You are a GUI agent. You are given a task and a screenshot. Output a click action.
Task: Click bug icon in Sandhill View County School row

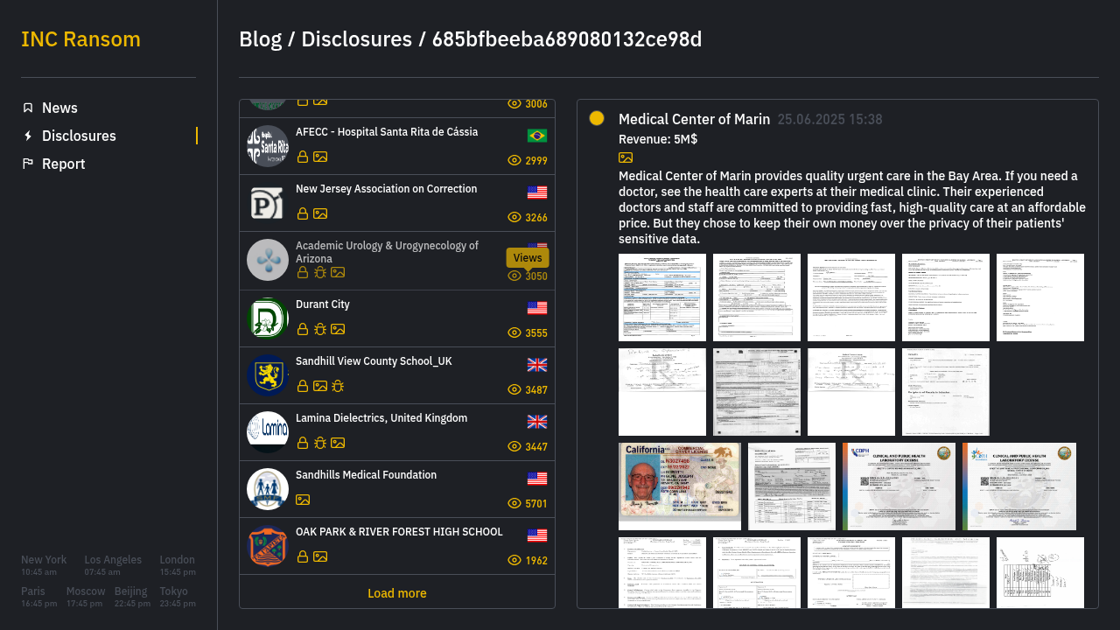pos(338,386)
